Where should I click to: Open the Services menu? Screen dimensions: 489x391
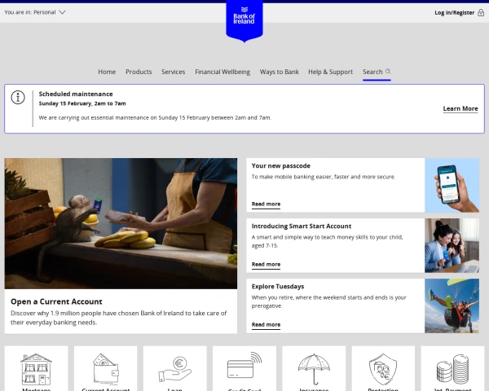tap(173, 72)
